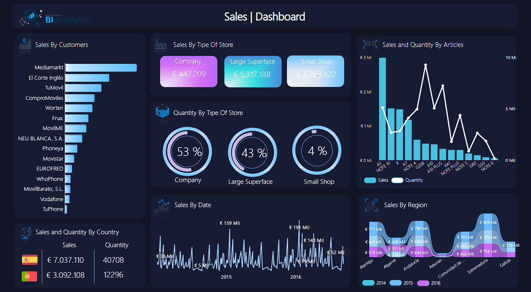Screen dimensions: 531x292
Task: Click the box icon beside Quantity By Tipe Of Store
Action: (x=162, y=112)
